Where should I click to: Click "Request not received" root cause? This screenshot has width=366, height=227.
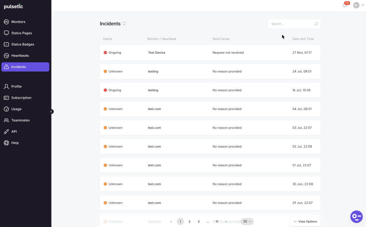[228, 53]
